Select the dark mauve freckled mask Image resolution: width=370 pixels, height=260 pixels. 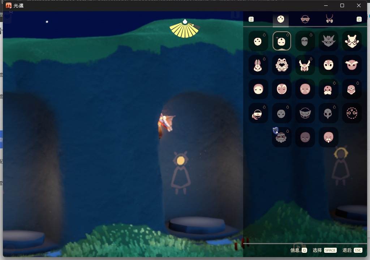tap(305, 137)
